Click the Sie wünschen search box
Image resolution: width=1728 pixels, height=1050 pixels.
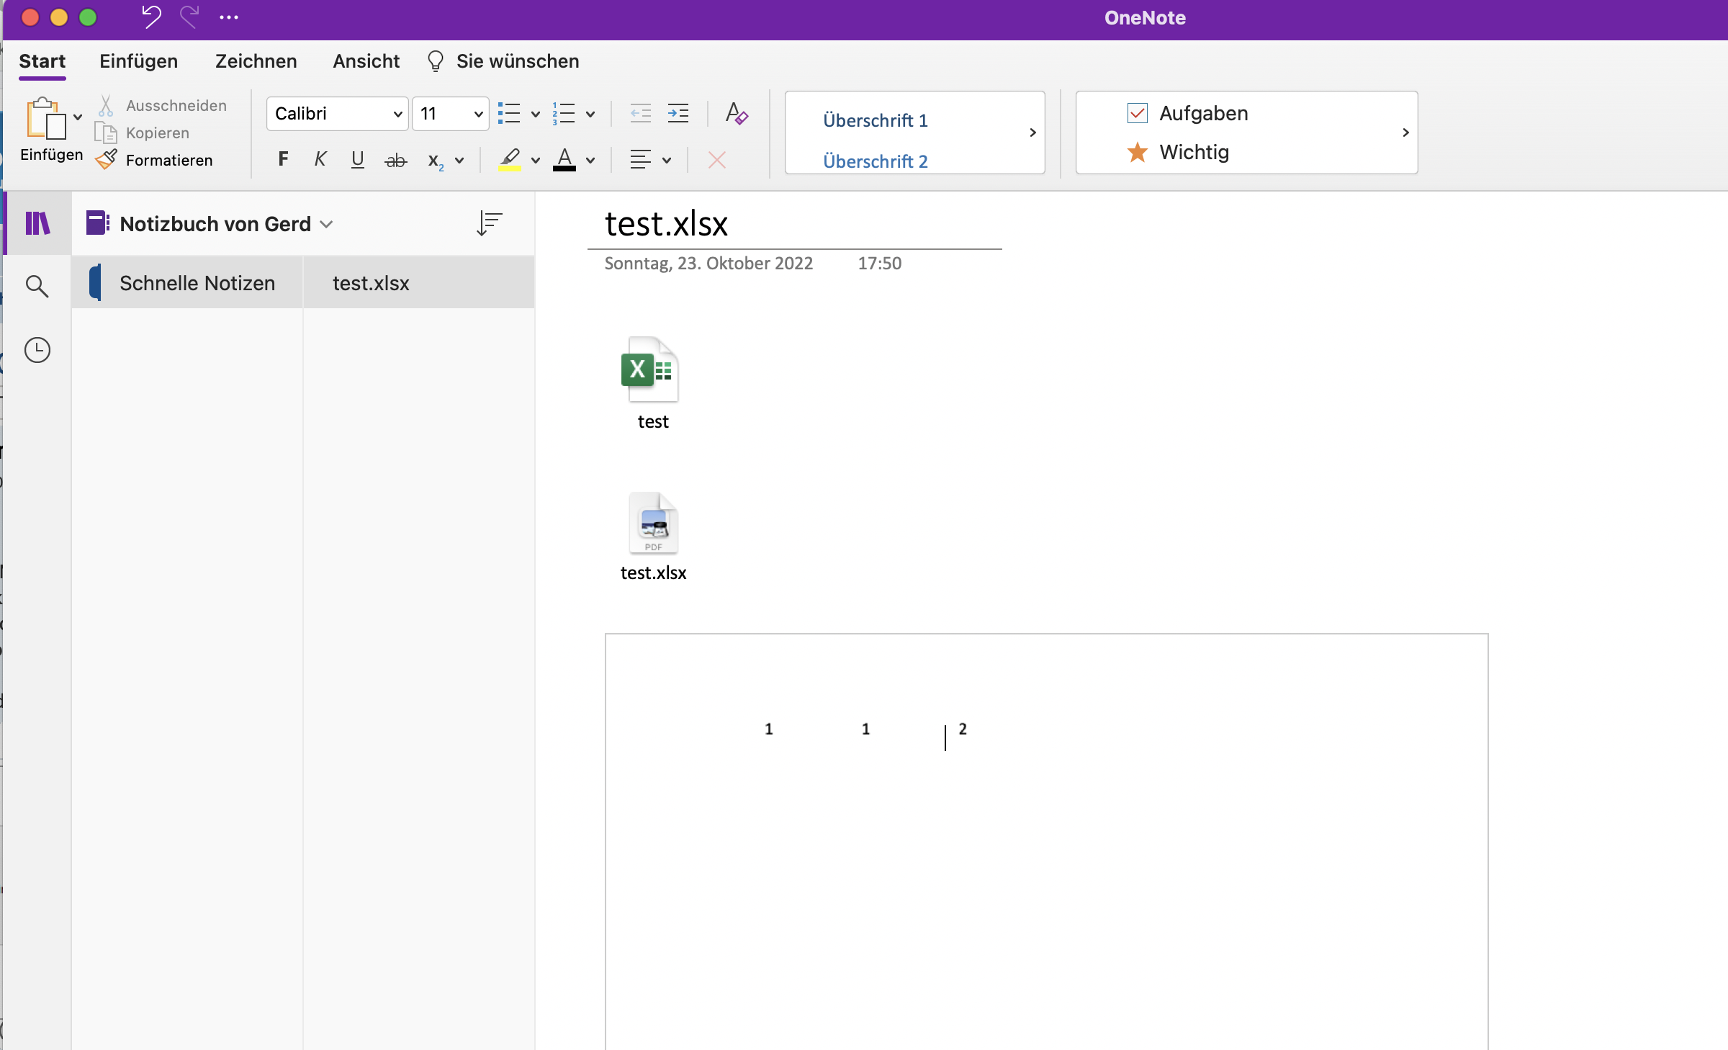click(517, 61)
